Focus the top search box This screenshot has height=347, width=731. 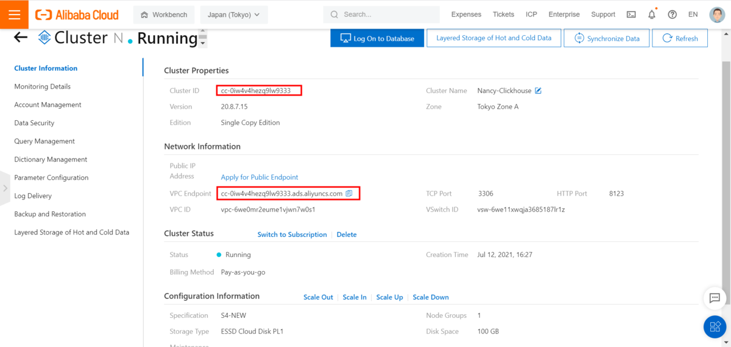click(x=381, y=15)
